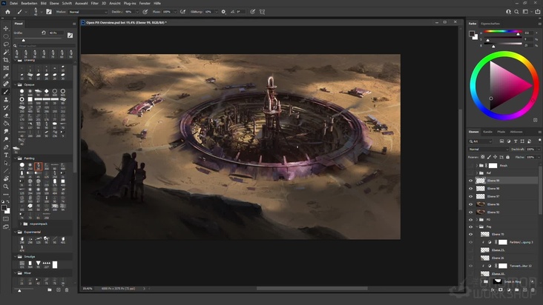Hide the Fog group

coord(470,227)
